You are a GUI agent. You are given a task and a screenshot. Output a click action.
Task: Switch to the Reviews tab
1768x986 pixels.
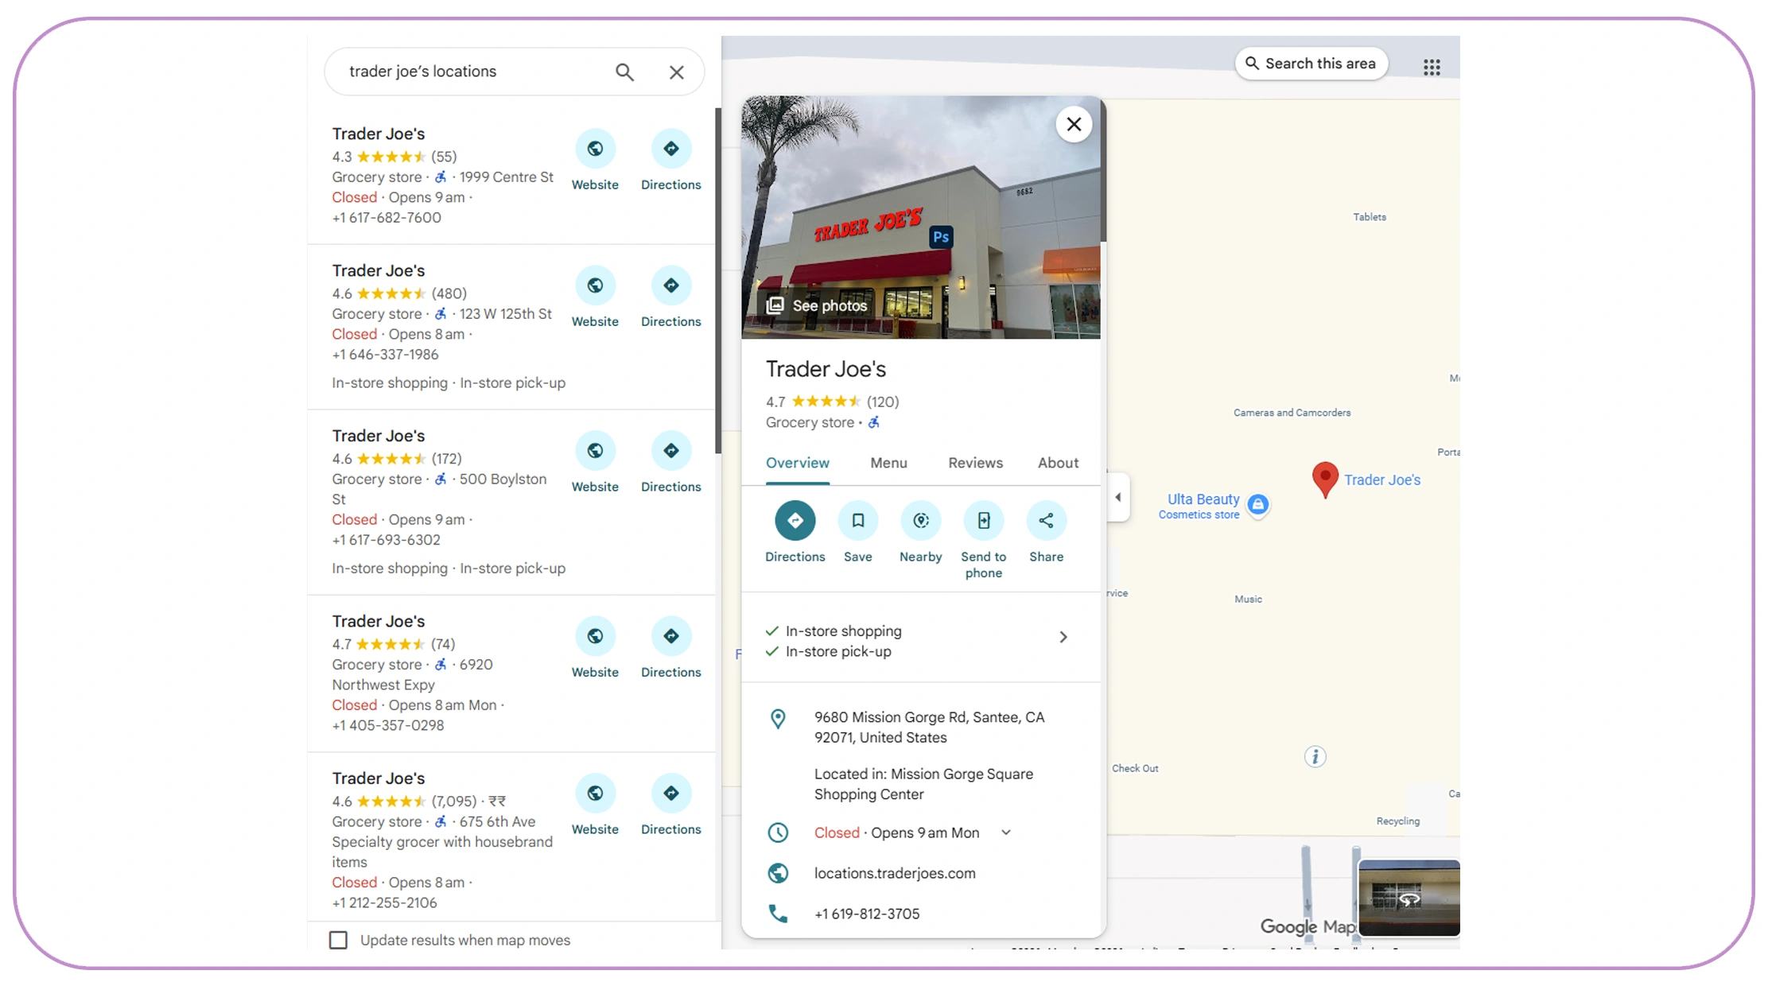click(975, 463)
